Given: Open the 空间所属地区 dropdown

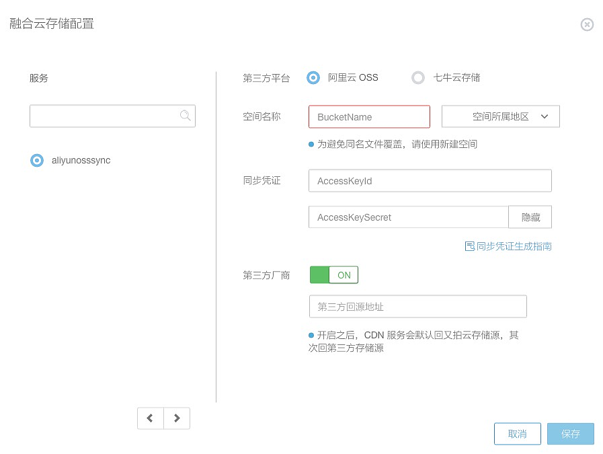Looking at the screenshot, I should pyautogui.click(x=499, y=116).
